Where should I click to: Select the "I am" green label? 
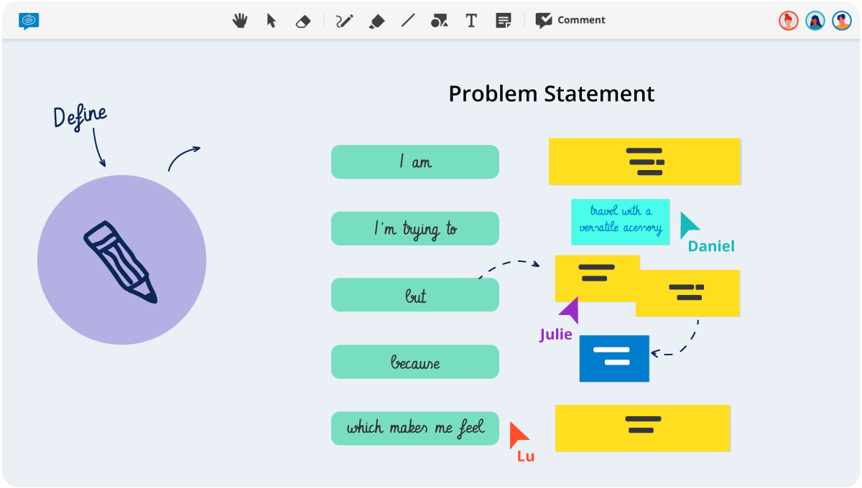(415, 162)
